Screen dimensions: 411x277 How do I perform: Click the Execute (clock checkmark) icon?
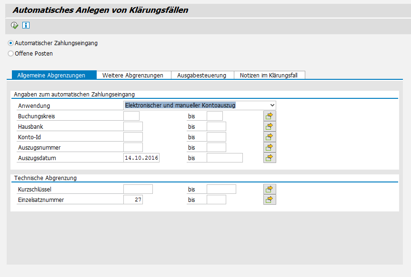pyautogui.click(x=14, y=25)
